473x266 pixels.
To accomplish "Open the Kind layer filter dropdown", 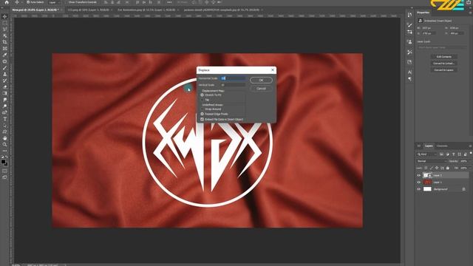I will click(427, 154).
